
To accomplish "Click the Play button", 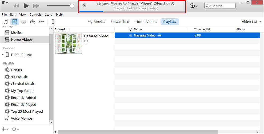I will coord(26,6).
